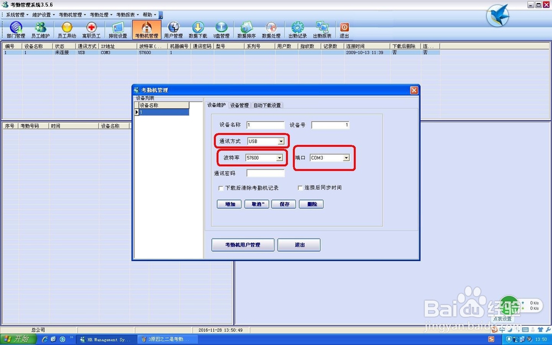Click the 总公司 status bar entry
Viewport: 552px width, 345px height.
point(38,330)
